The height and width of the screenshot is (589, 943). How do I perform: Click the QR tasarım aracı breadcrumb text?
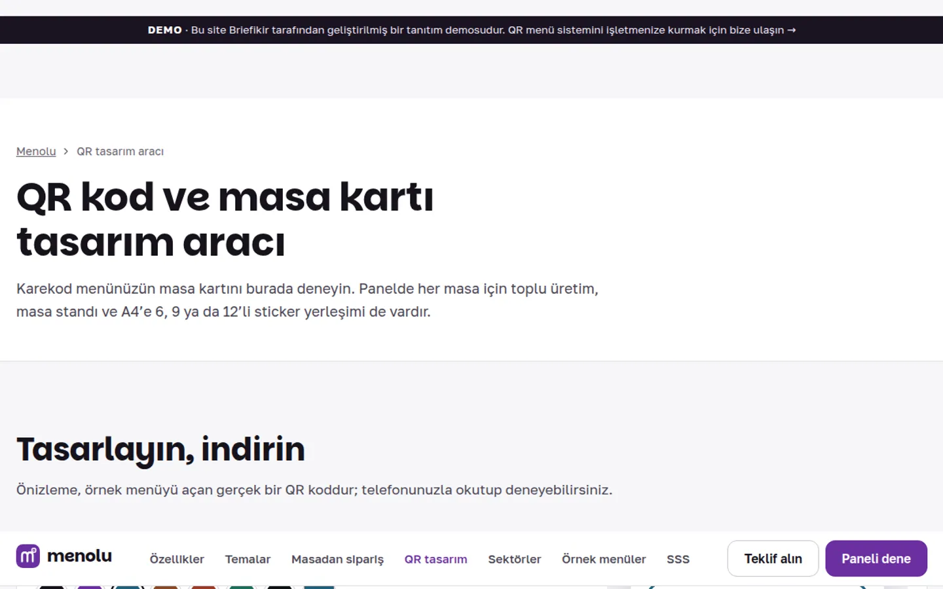click(120, 151)
